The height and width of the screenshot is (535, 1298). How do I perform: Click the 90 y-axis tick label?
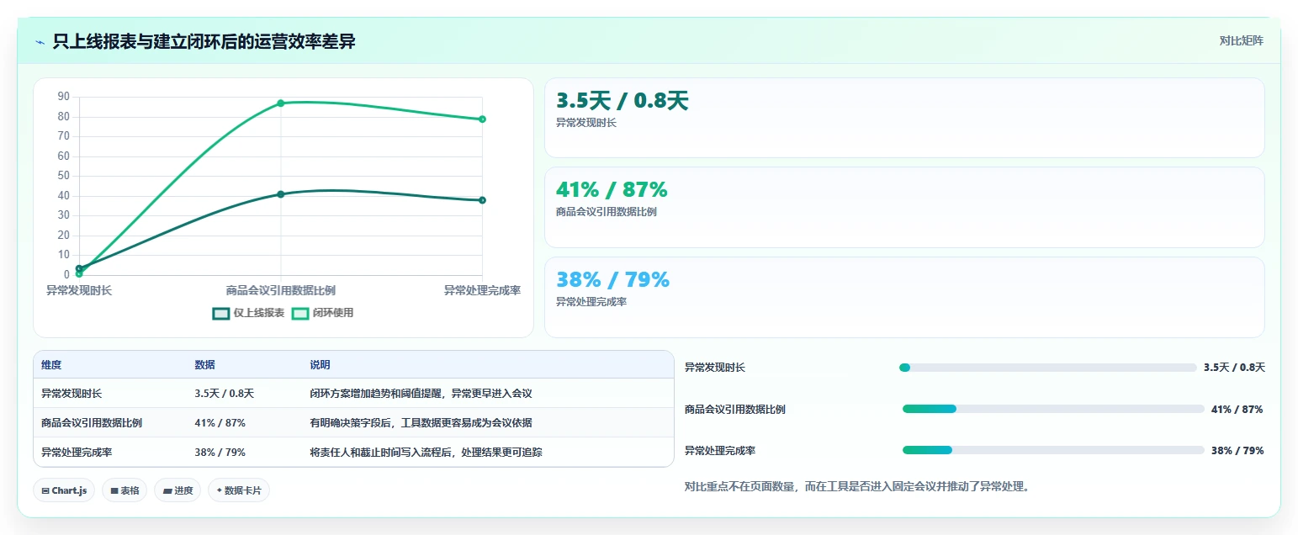pos(63,97)
